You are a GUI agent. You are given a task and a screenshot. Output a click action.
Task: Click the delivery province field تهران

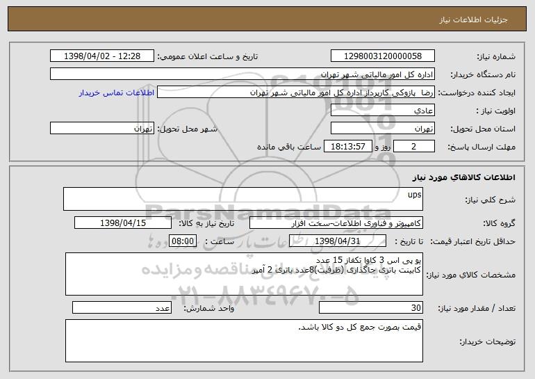382,128
